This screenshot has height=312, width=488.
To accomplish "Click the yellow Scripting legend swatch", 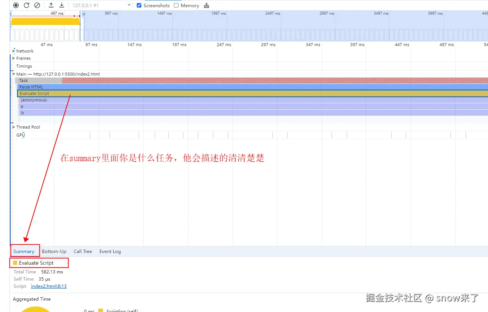I will pyautogui.click(x=100, y=310).
